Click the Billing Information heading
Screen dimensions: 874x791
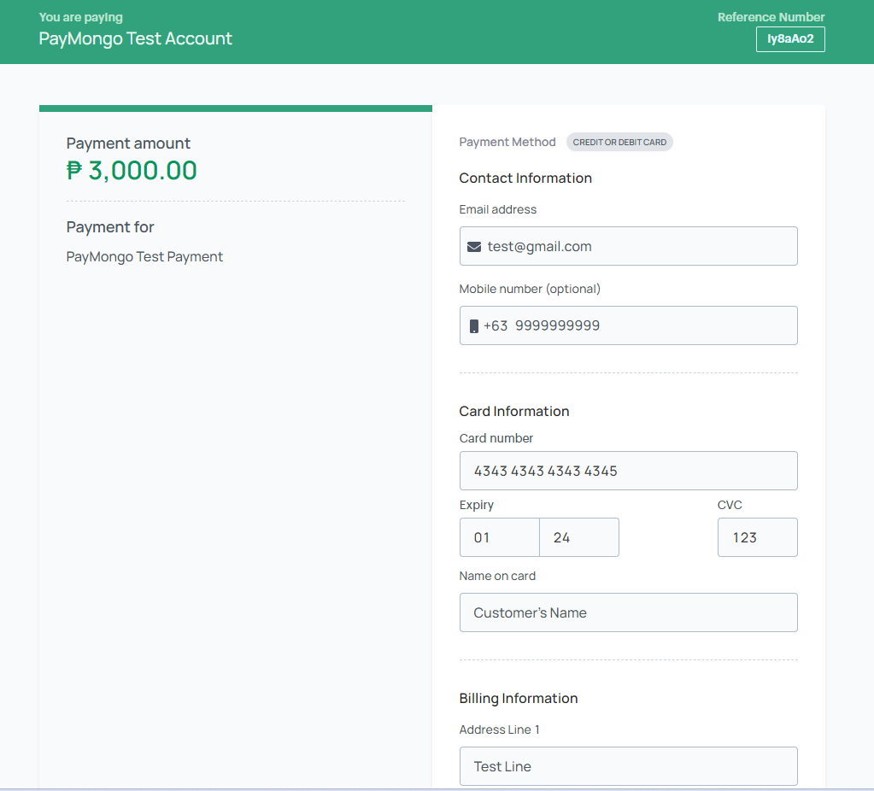click(x=519, y=699)
